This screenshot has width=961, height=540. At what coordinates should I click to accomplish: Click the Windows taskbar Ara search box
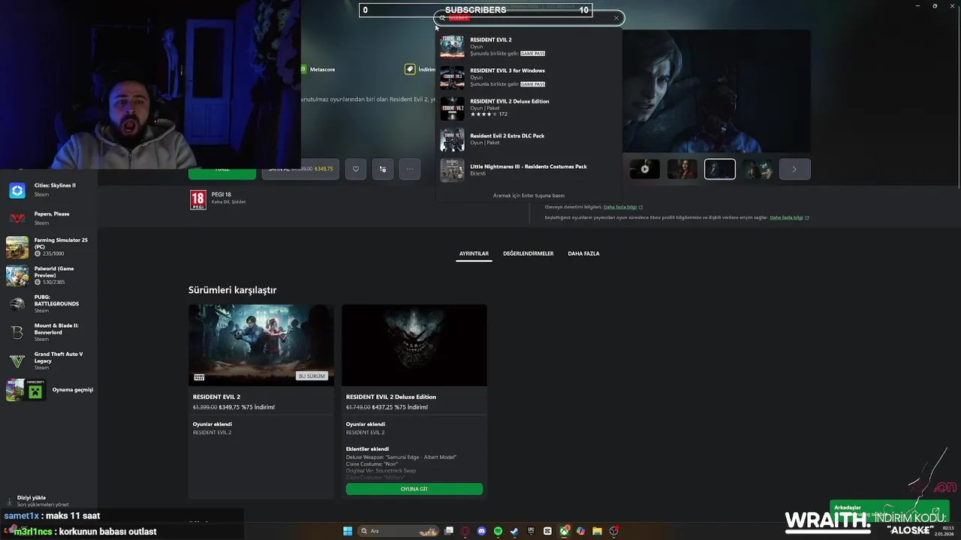point(399,531)
